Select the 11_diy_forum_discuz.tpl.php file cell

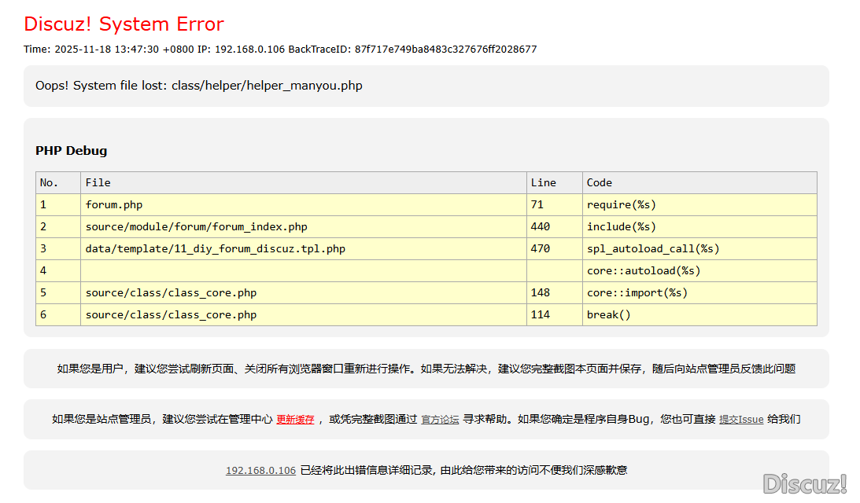[215, 249]
